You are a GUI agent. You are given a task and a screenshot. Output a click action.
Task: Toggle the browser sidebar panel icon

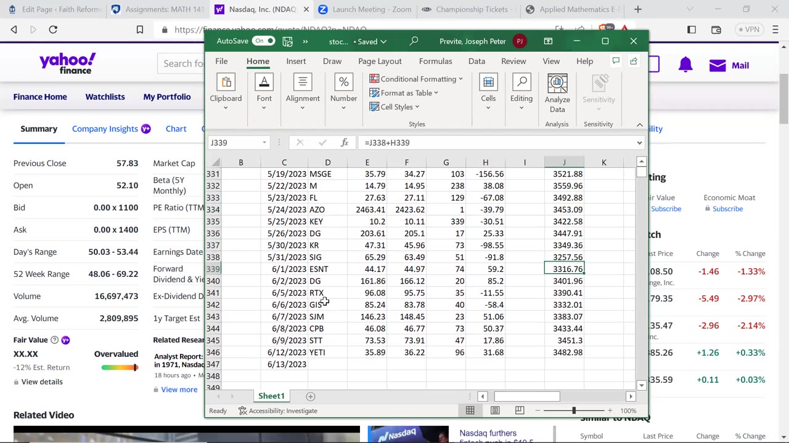tap(692, 30)
